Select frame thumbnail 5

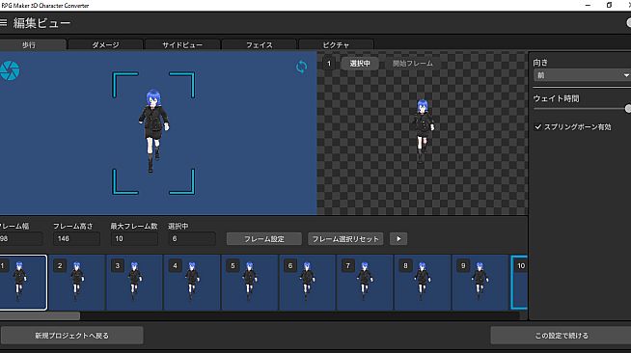pyautogui.click(x=250, y=283)
